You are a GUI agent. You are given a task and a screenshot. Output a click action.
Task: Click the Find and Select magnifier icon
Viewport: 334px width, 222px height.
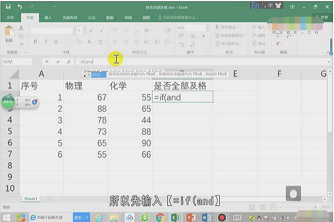coord(289,34)
